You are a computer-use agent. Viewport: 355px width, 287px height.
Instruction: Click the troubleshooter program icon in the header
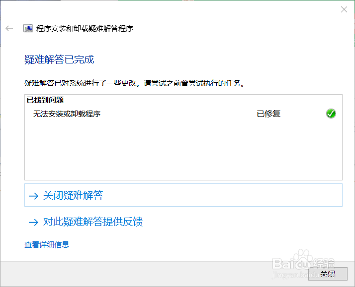click(28, 28)
